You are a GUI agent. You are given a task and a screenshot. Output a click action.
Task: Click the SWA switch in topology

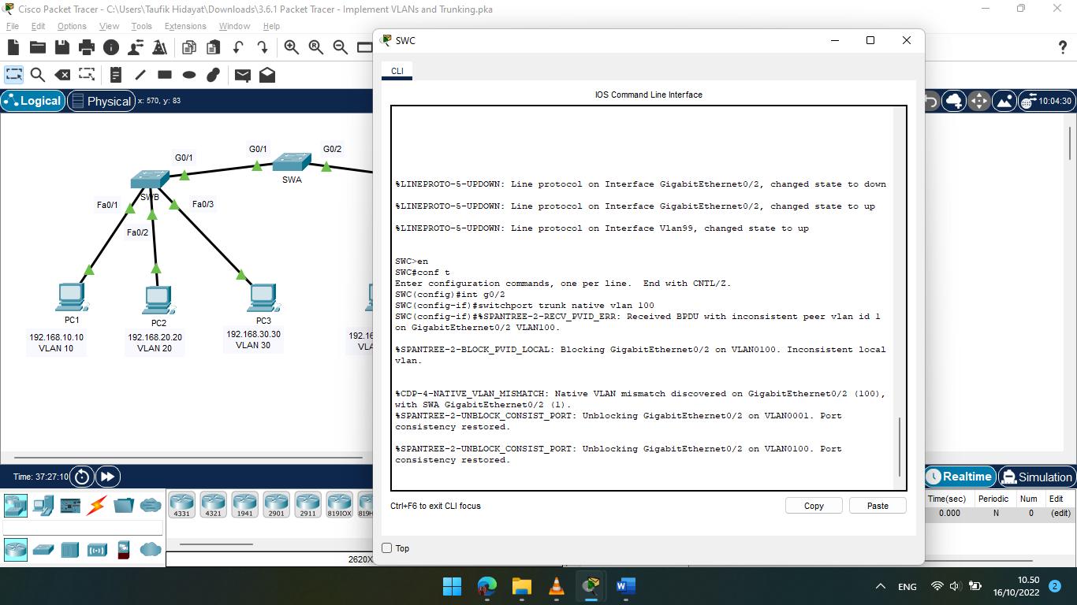(x=292, y=161)
